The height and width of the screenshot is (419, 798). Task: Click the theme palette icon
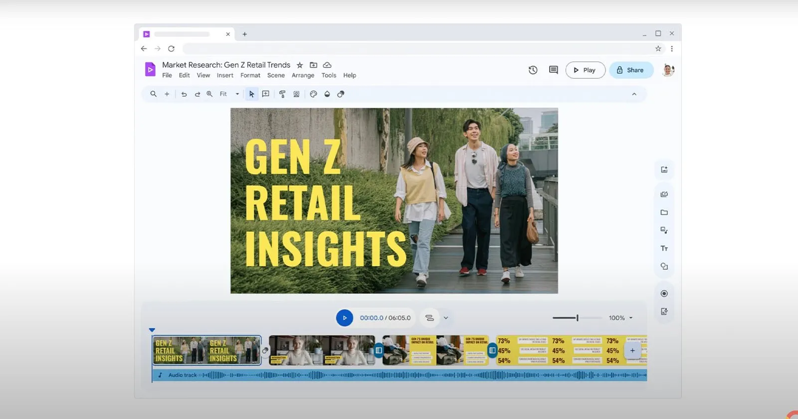click(313, 94)
